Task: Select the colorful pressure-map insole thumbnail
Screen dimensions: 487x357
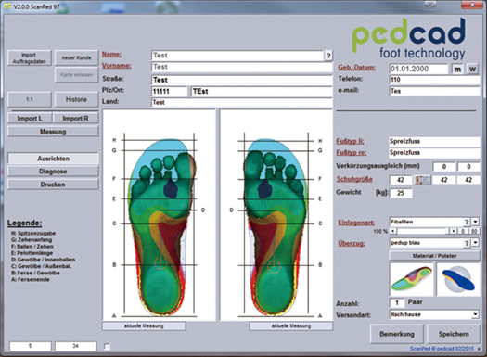Action: tap(411, 279)
